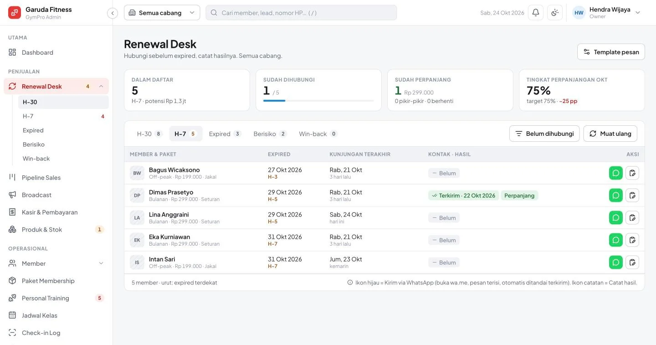Click the Template pesan button

611,52
